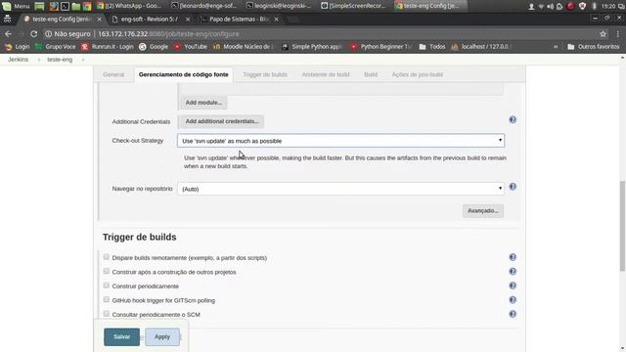Screen dimensions: 626x352
Task: Open help for Dispare builds remotamente
Action: [513, 257]
